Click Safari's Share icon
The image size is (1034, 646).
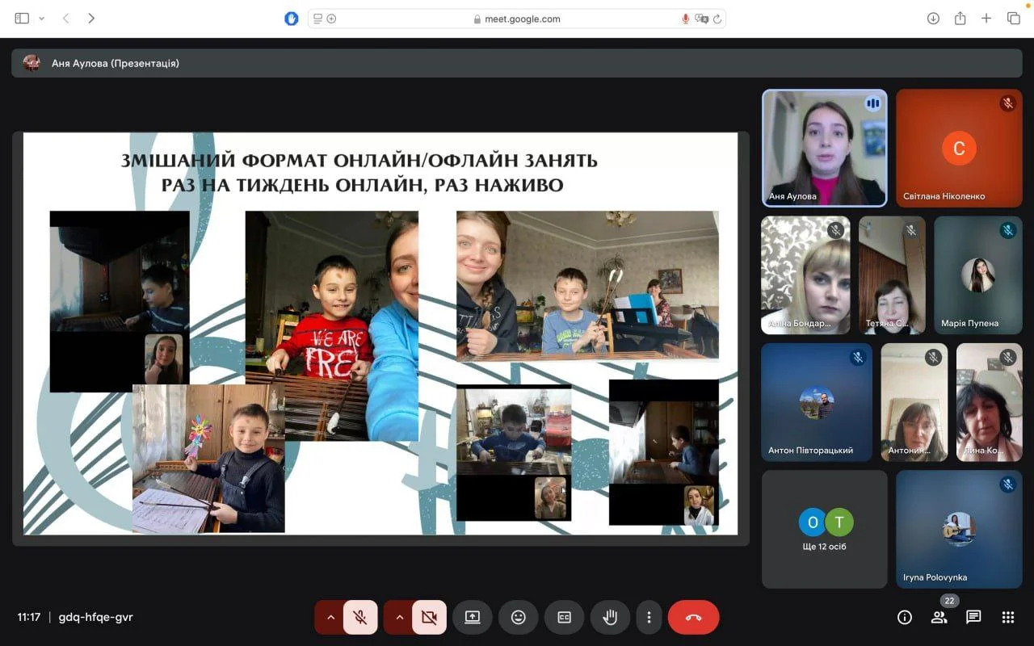(x=960, y=19)
